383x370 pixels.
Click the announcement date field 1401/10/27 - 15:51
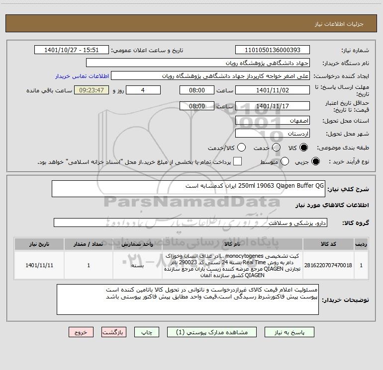point(72,50)
